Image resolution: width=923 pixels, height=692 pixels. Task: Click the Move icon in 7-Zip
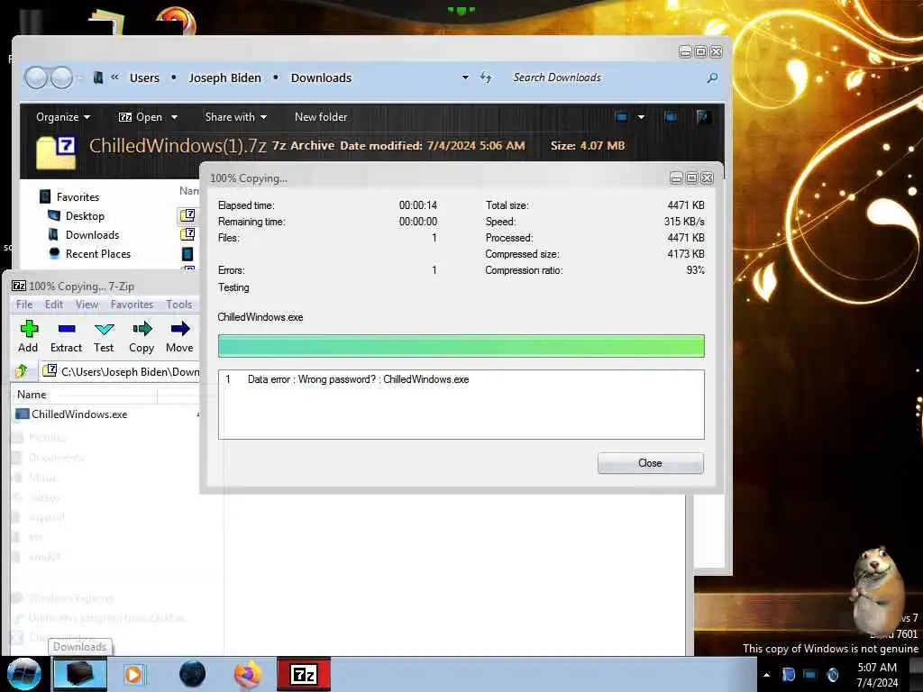179,337
